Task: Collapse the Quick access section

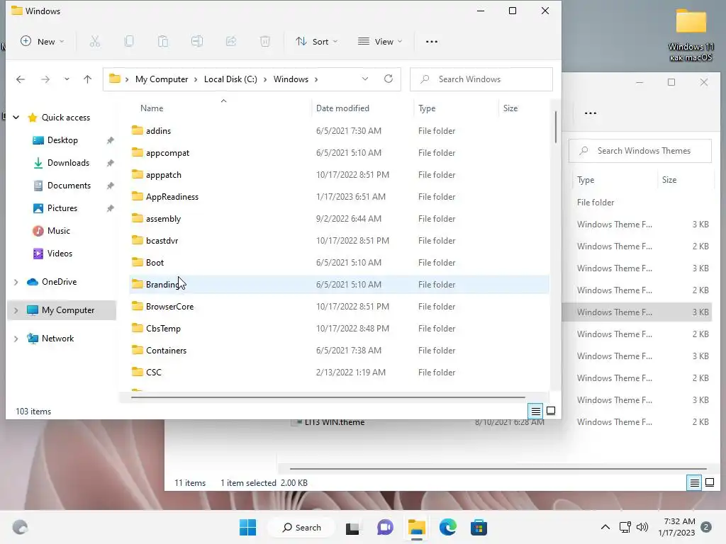Action: coord(16,118)
